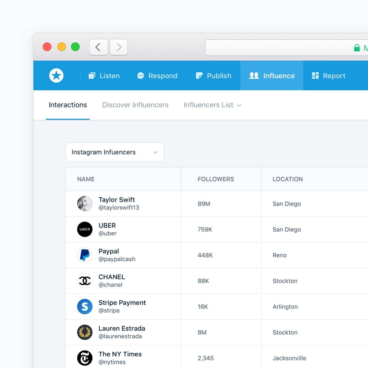Open the CHANEL logo avatar
The width and height of the screenshot is (368, 368).
tap(85, 281)
